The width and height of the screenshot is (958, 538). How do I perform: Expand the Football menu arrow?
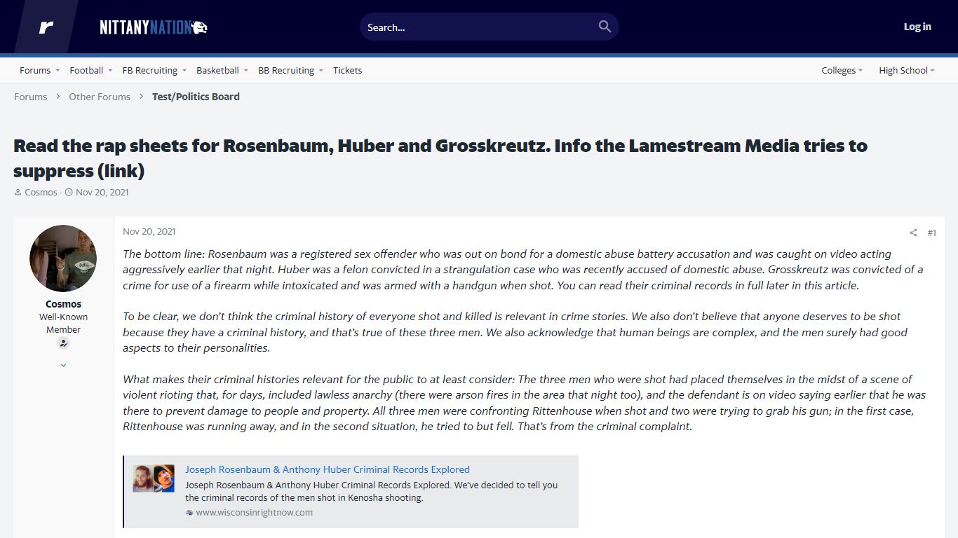coord(110,71)
